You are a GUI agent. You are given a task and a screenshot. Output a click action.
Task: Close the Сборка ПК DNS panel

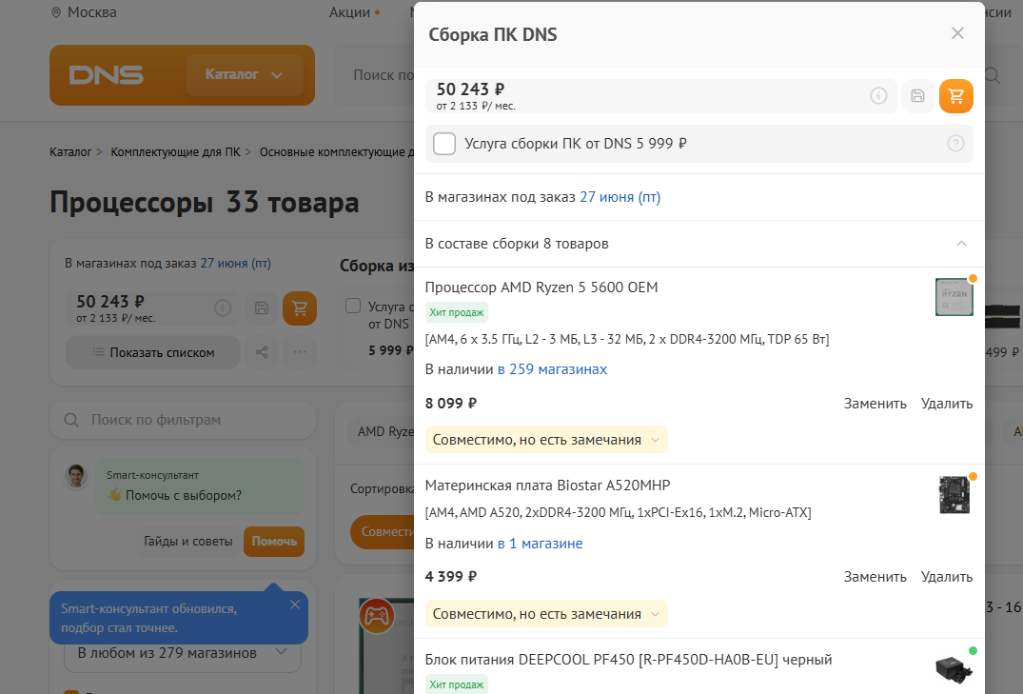coord(957,33)
